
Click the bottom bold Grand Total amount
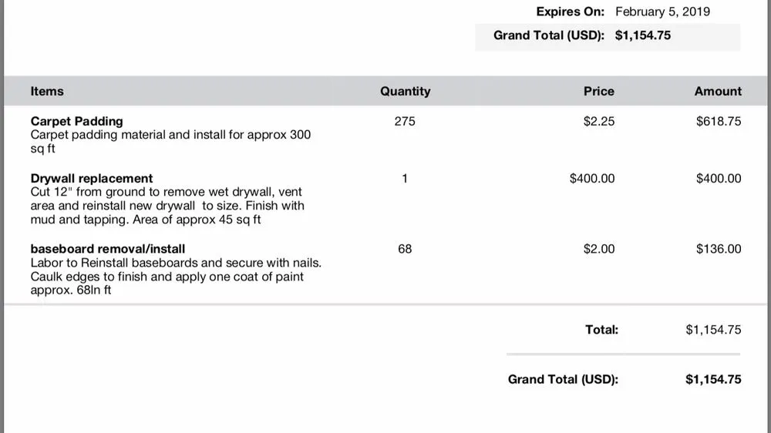pyautogui.click(x=713, y=379)
